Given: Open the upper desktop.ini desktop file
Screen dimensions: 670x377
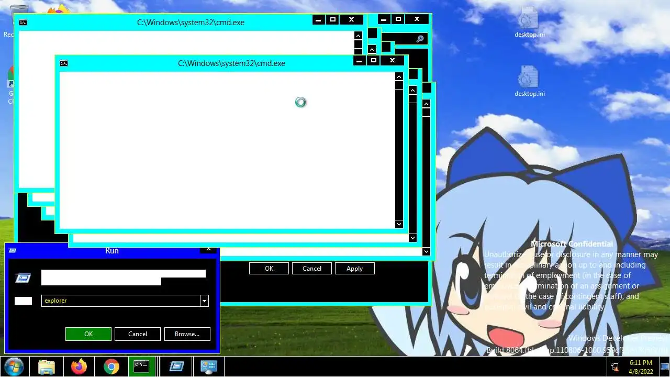Looking at the screenshot, I should pyautogui.click(x=529, y=23).
